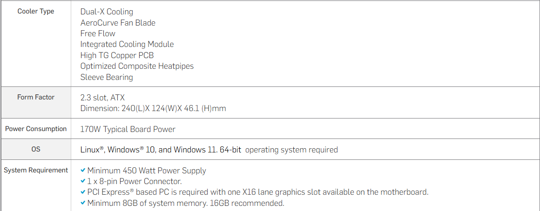Click the System Requirement row label

click(36, 170)
